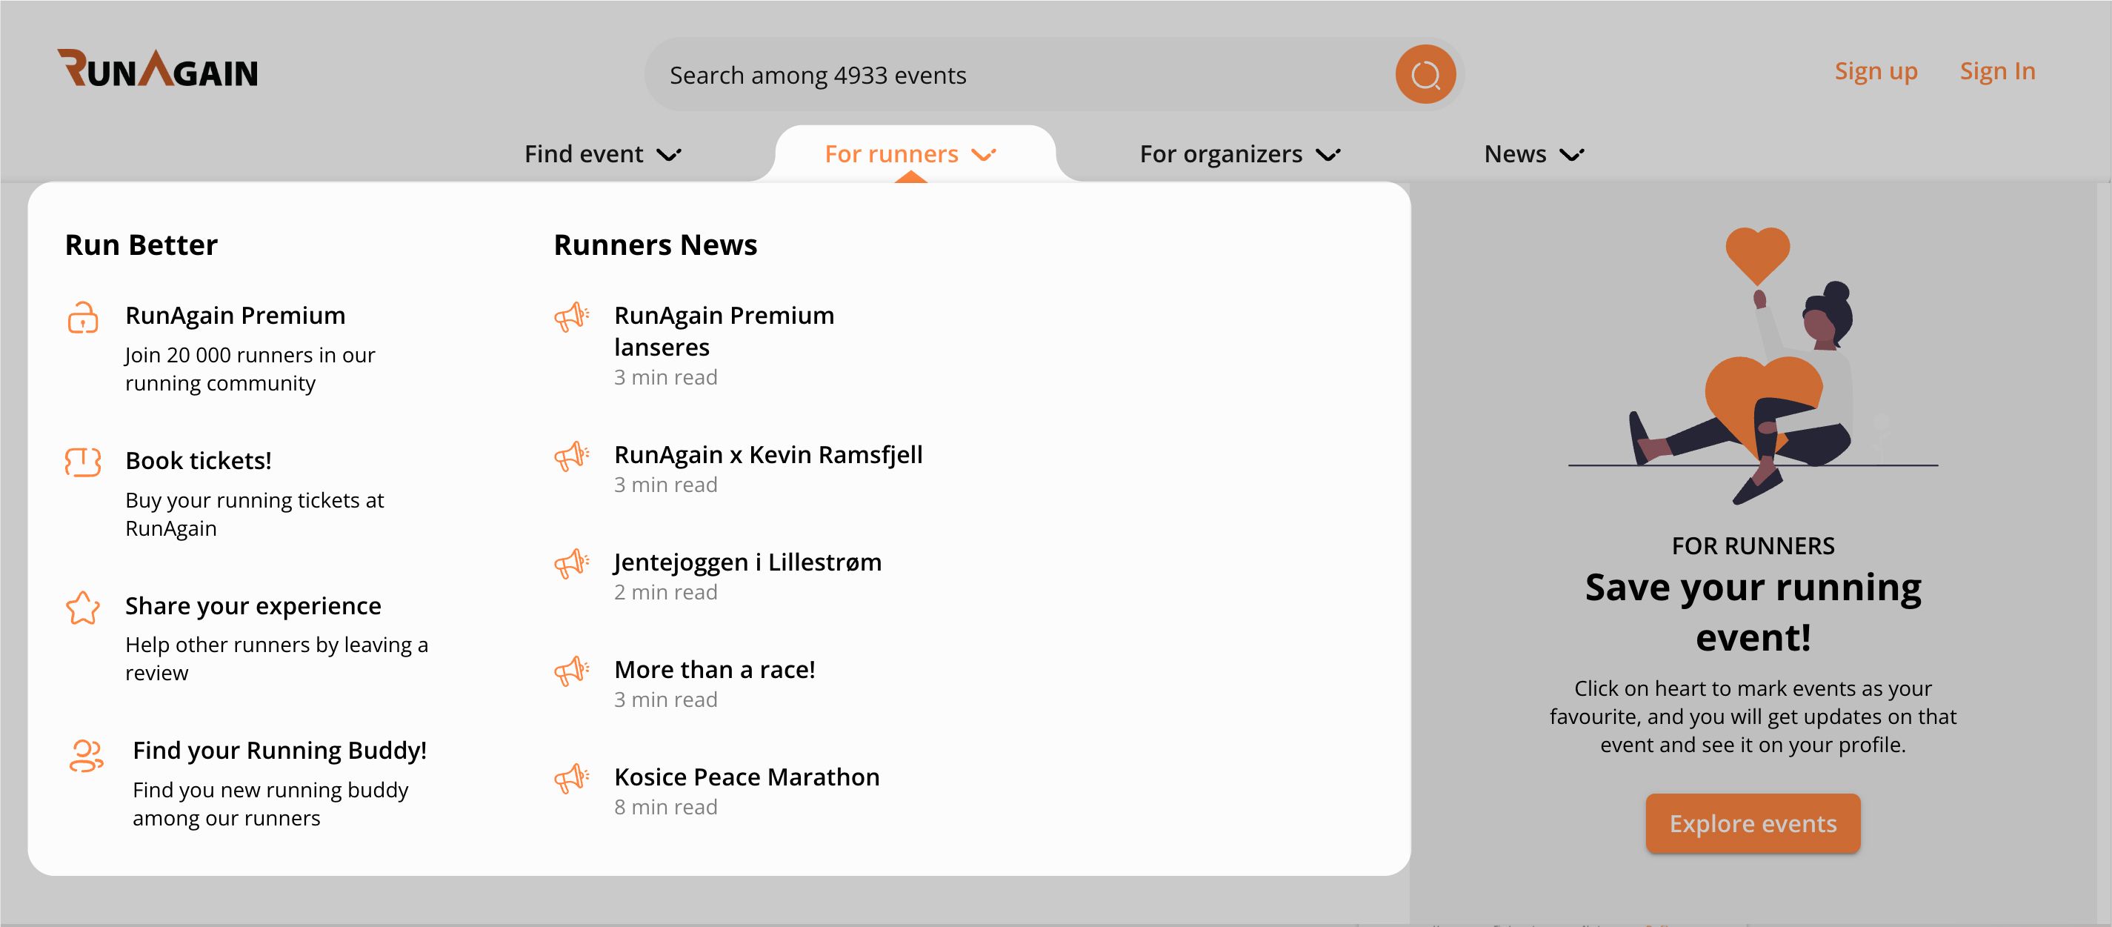Open article More than a race!
The image size is (2112, 927).
715,669
